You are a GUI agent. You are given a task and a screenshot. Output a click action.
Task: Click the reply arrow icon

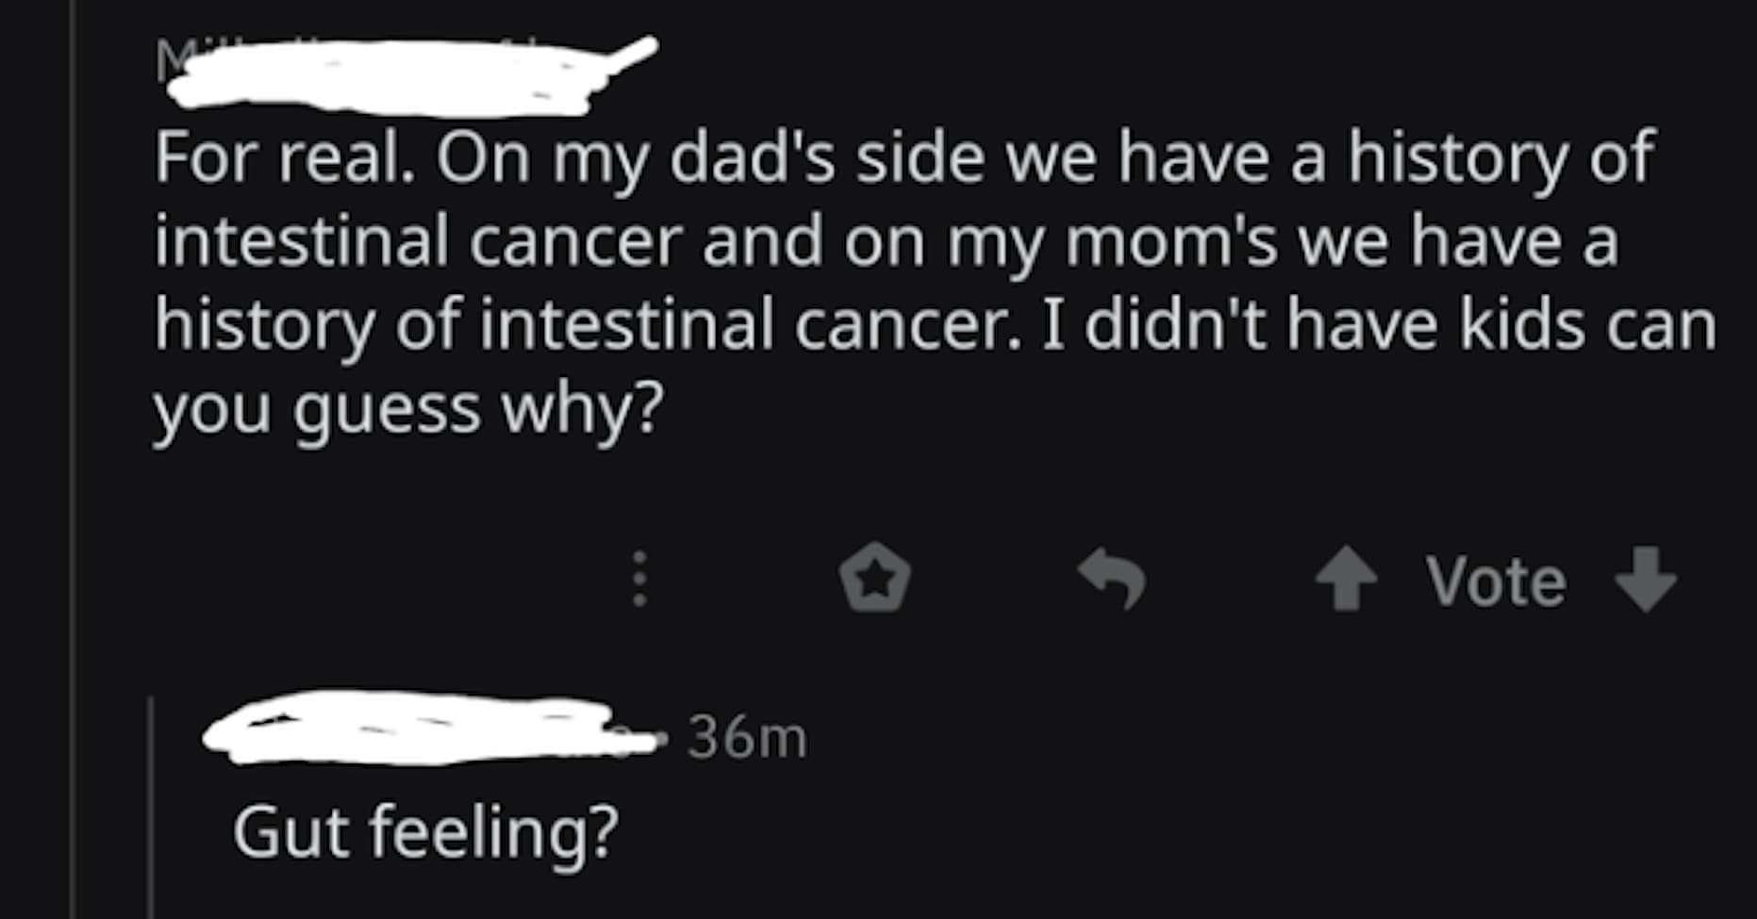1113,579
